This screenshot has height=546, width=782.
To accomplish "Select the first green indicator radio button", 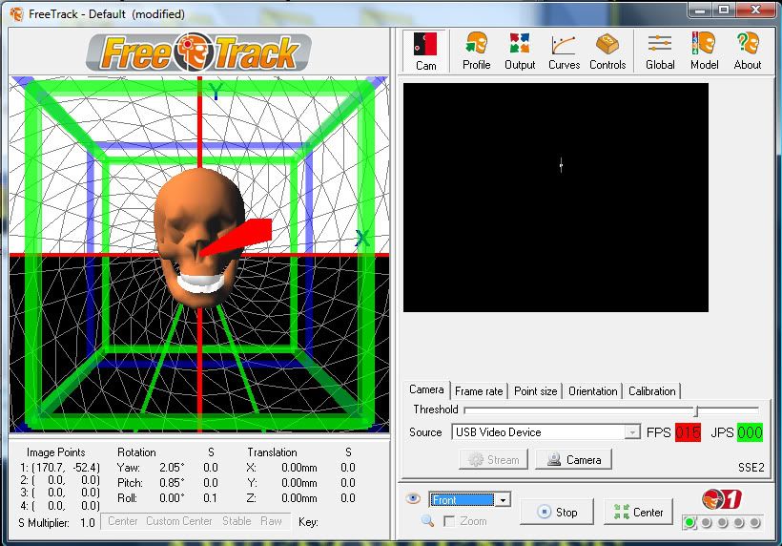I will (x=689, y=522).
